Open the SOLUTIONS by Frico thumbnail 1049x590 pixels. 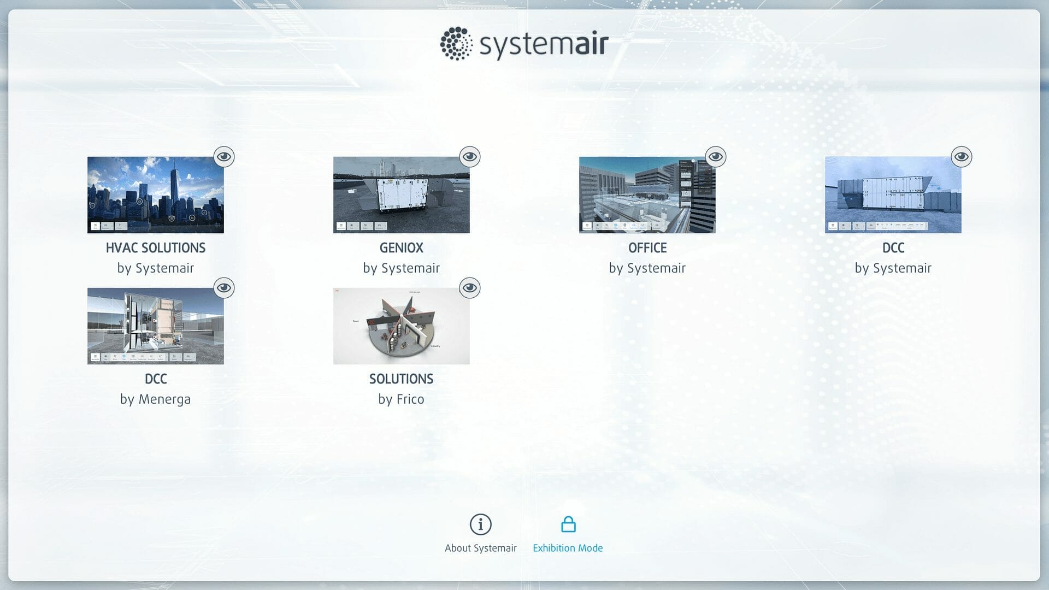(x=401, y=326)
